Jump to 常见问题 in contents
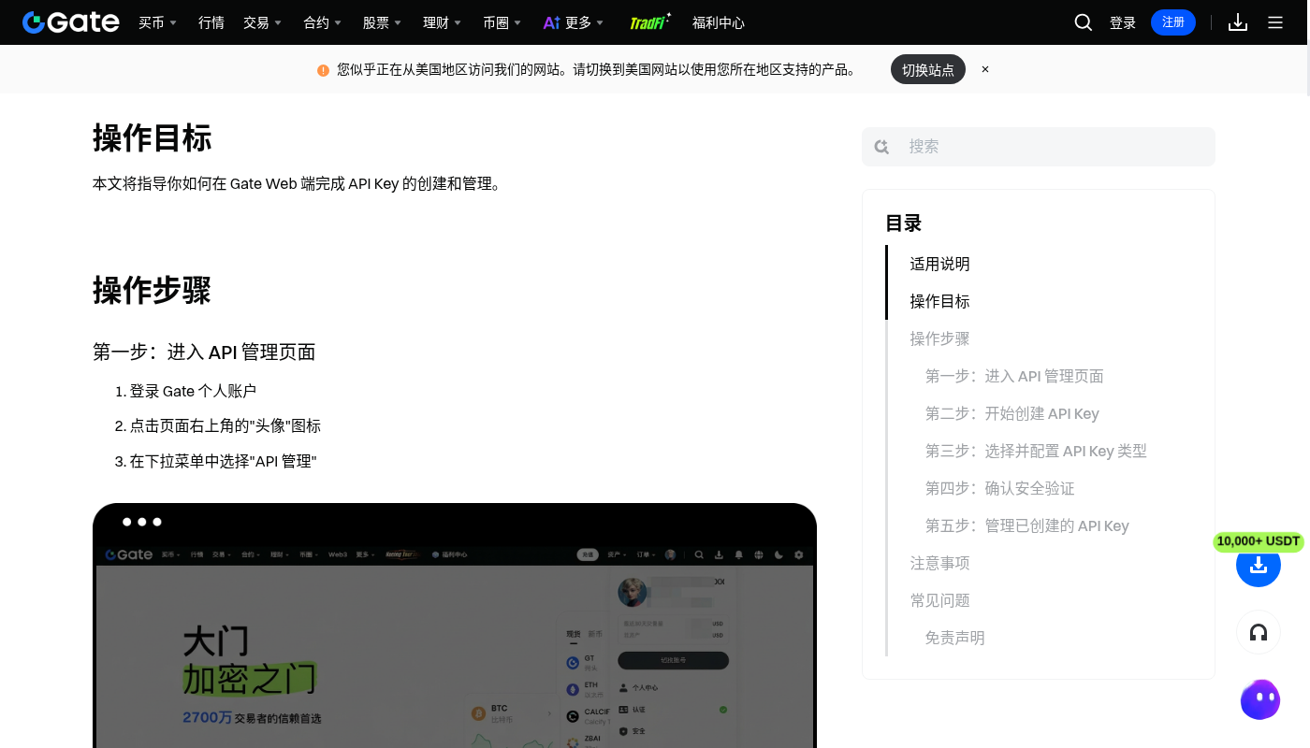 [939, 600]
